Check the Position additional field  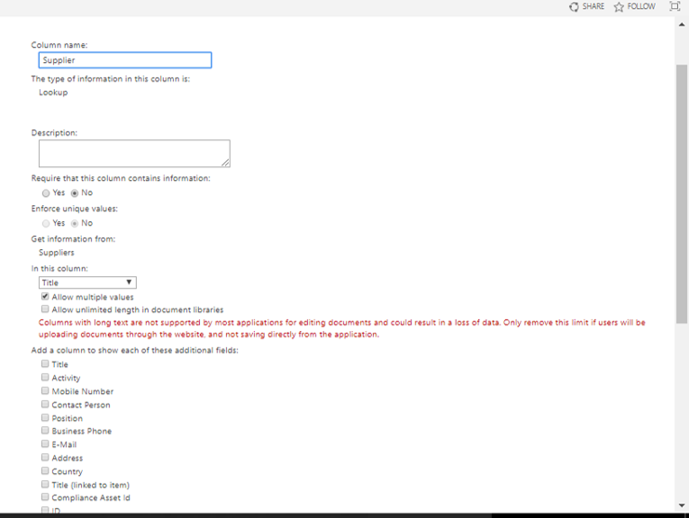(x=45, y=417)
